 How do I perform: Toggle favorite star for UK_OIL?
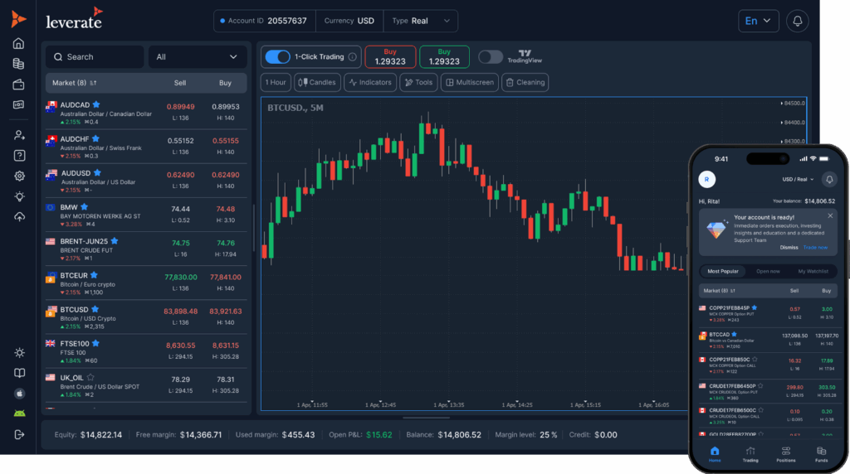click(90, 377)
